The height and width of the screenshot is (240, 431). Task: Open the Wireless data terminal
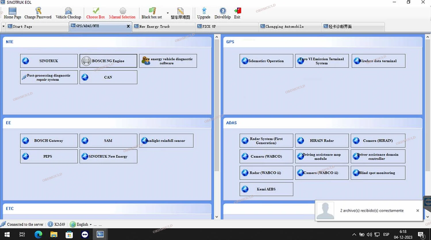(x=378, y=61)
